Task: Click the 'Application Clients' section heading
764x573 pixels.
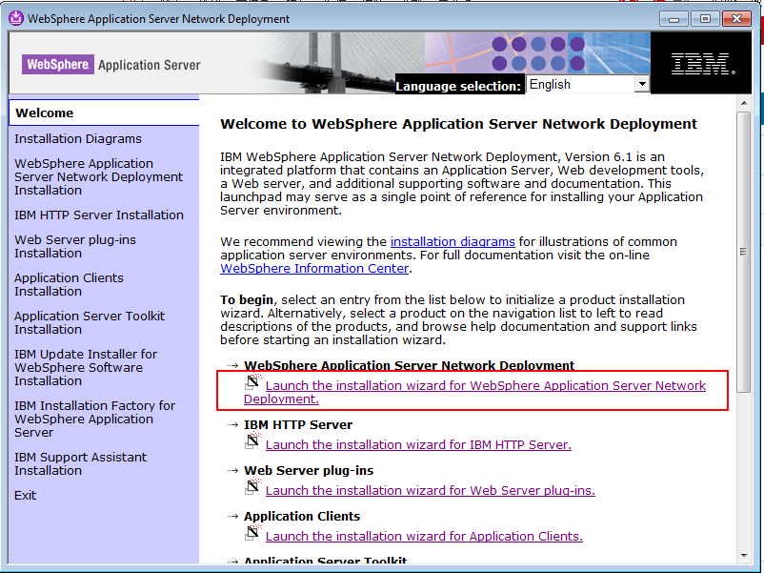Action: pyautogui.click(x=302, y=517)
